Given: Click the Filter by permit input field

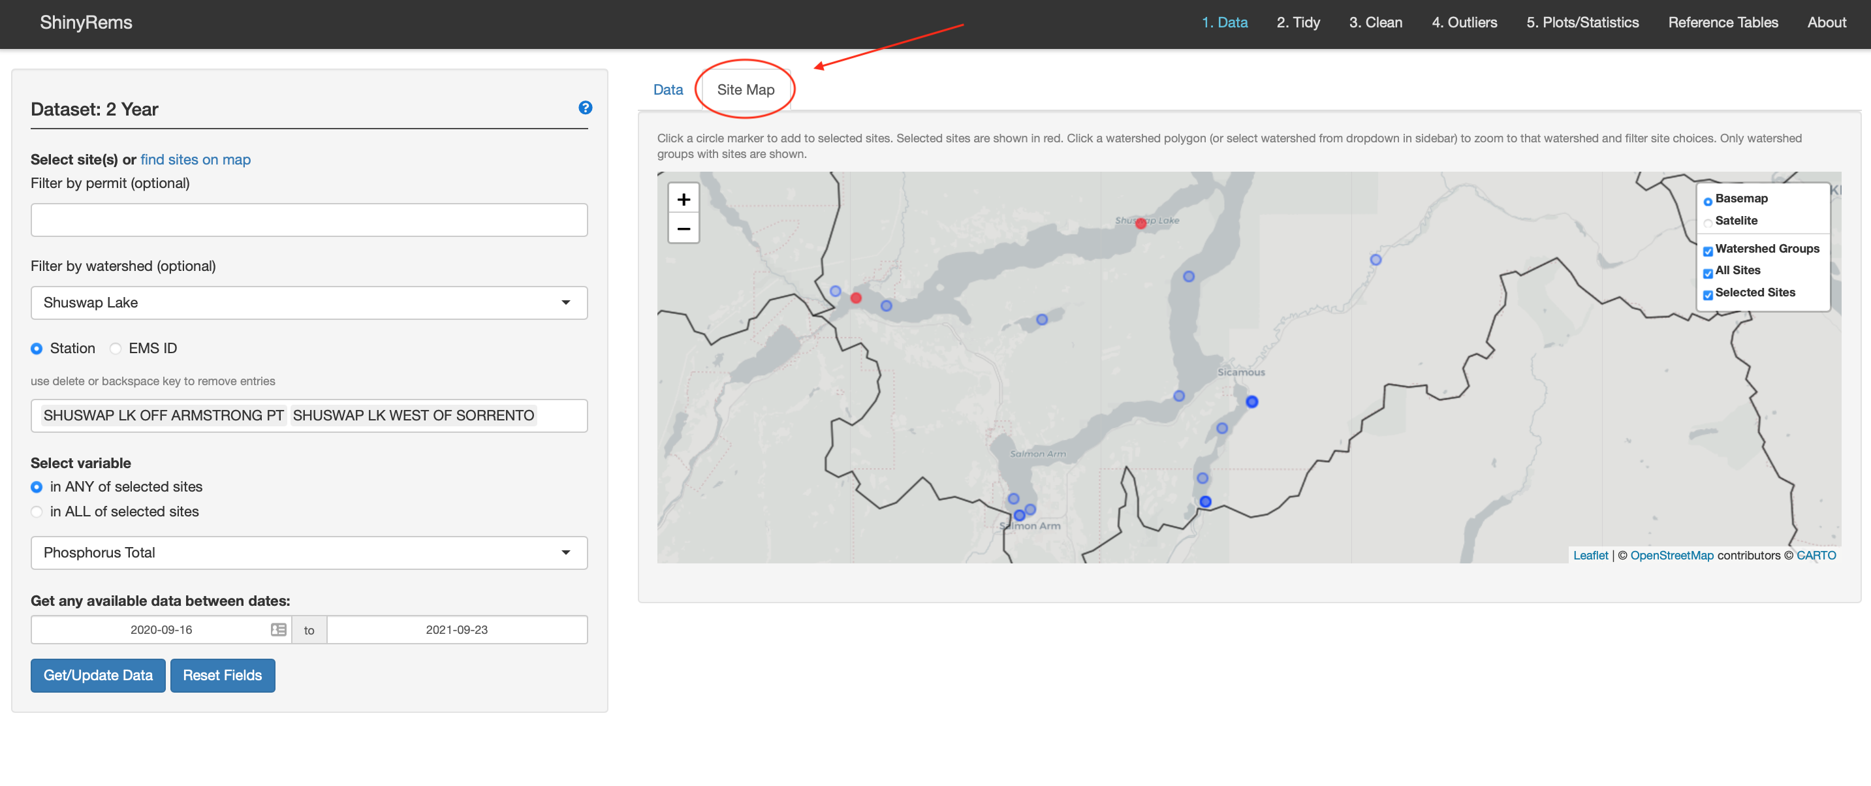Looking at the screenshot, I should point(309,219).
